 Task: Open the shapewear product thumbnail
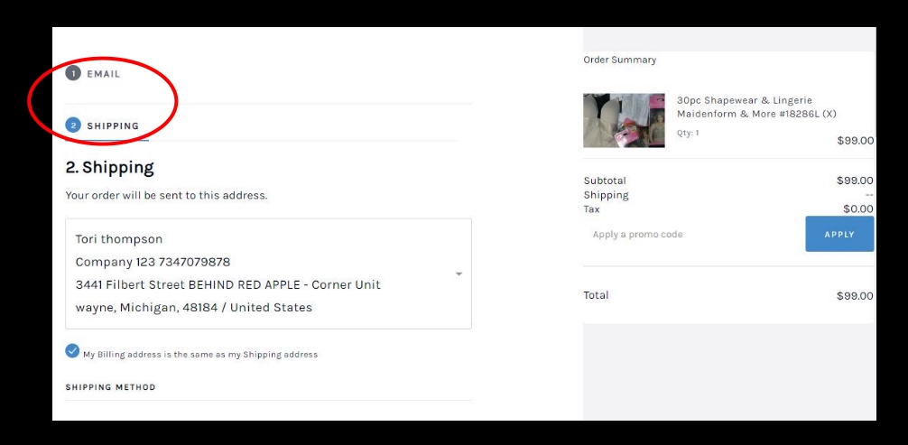tap(624, 120)
